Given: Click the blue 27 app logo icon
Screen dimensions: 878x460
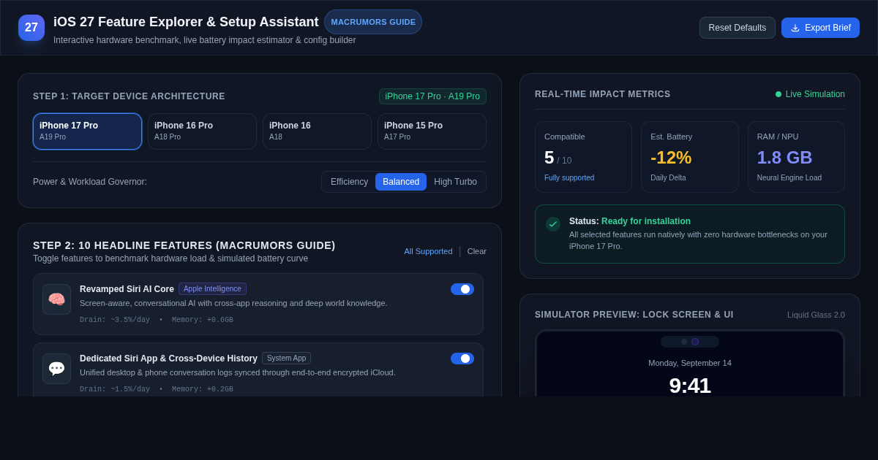Looking at the screenshot, I should [31, 28].
